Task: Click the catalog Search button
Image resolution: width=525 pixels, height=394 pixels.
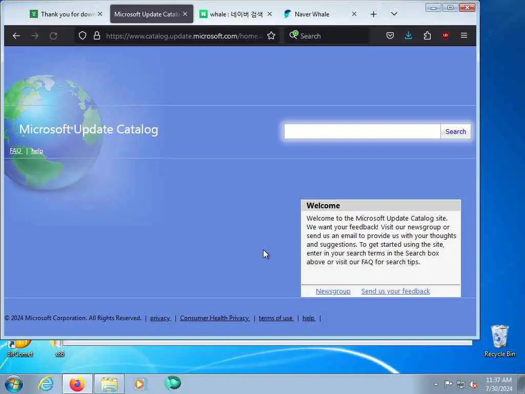Action: click(x=456, y=131)
